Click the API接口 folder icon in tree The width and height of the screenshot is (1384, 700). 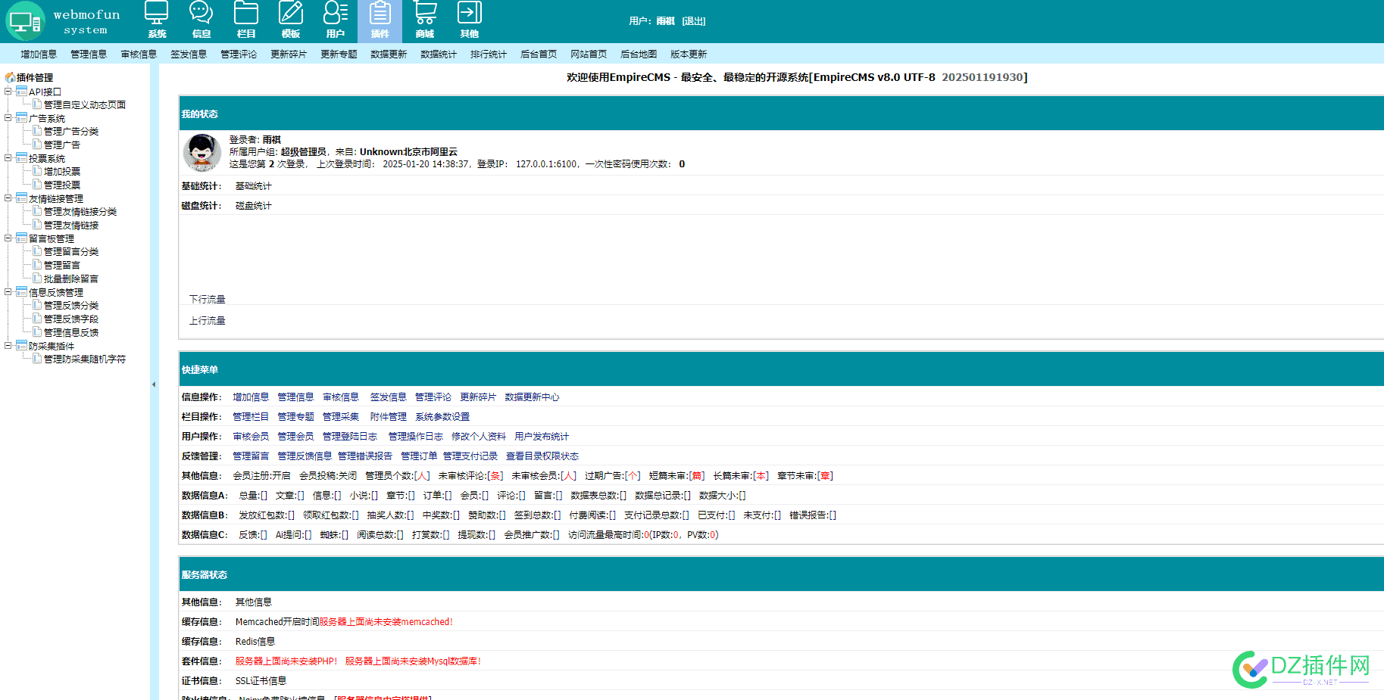22,91
